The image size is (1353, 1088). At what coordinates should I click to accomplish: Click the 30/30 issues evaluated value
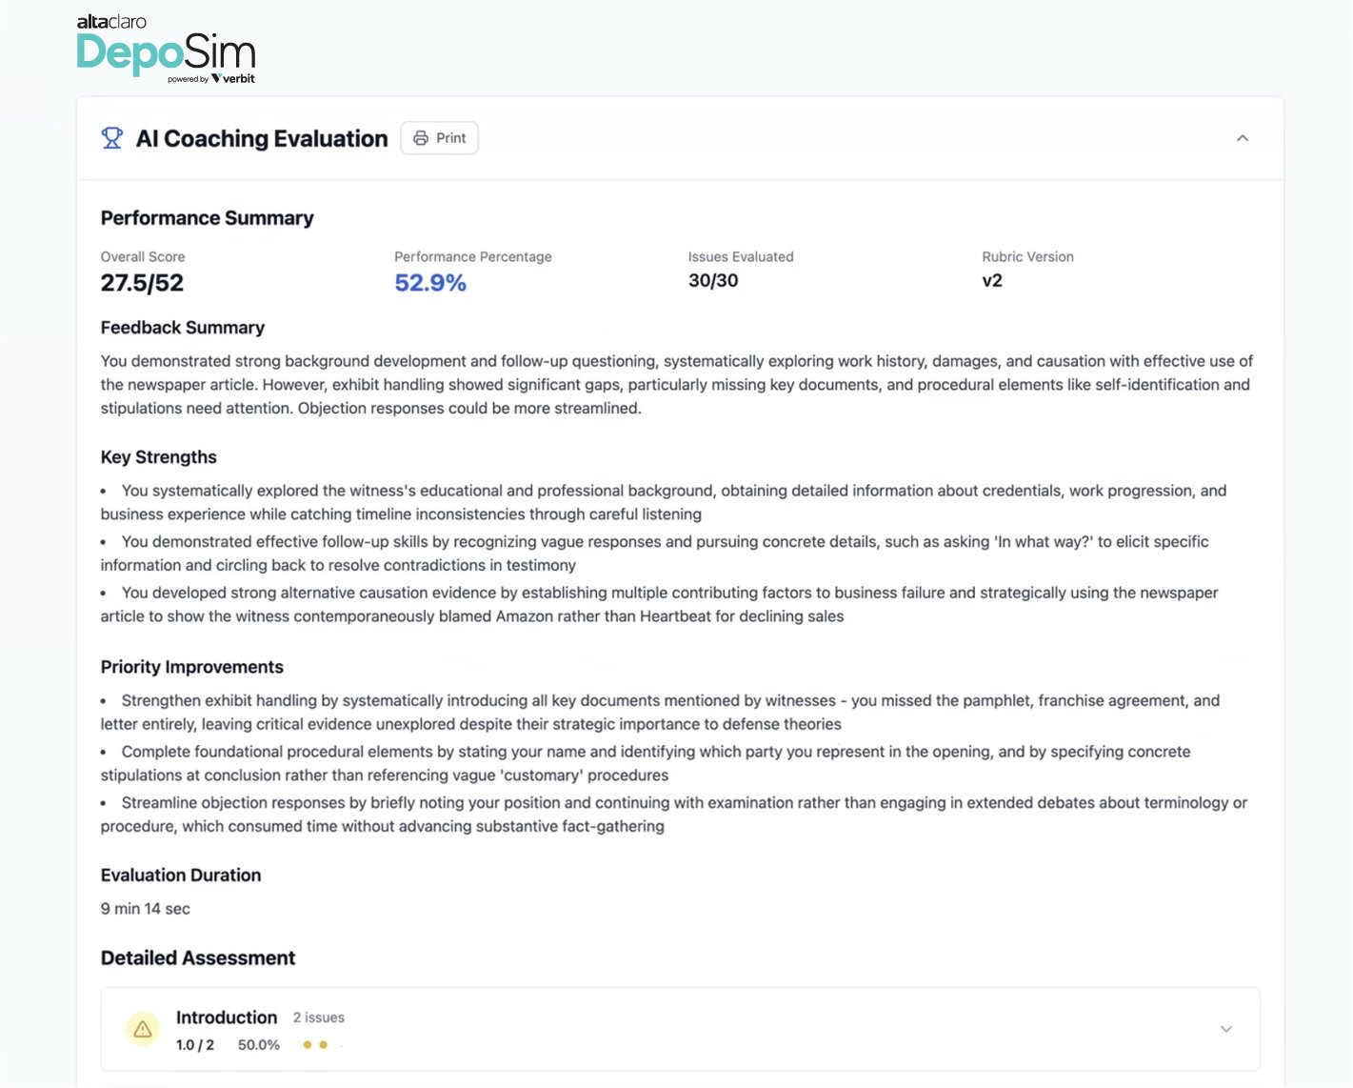pyautogui.click(x=713, y=281)
